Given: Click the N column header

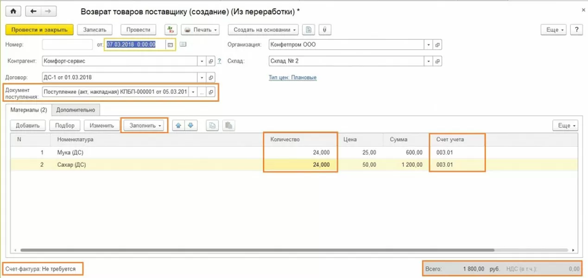Looking at the screenshot, I should click(31, 139).
